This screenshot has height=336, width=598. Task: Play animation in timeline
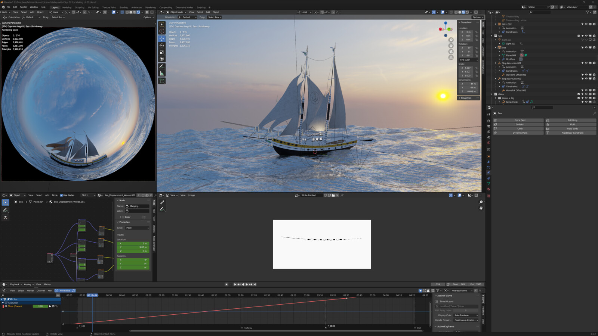[x=247, y=284]
